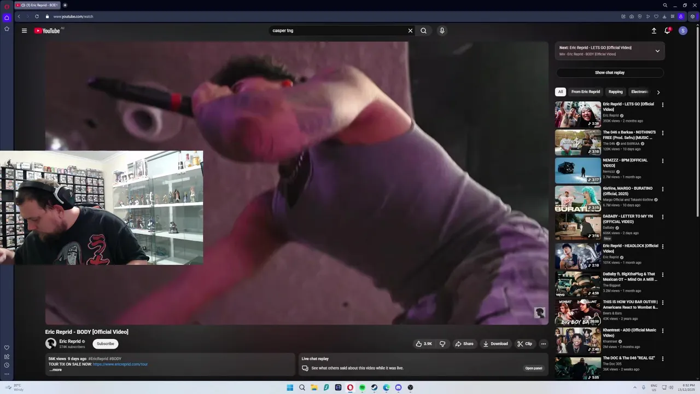Viewport: 700px width, 394px height.
Task: Open a new browser tab
Action: tap(65, 5)
